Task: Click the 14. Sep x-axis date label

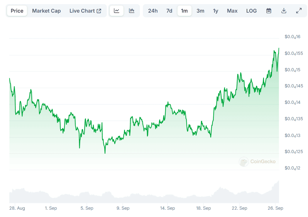Action: tap(167, 208)
